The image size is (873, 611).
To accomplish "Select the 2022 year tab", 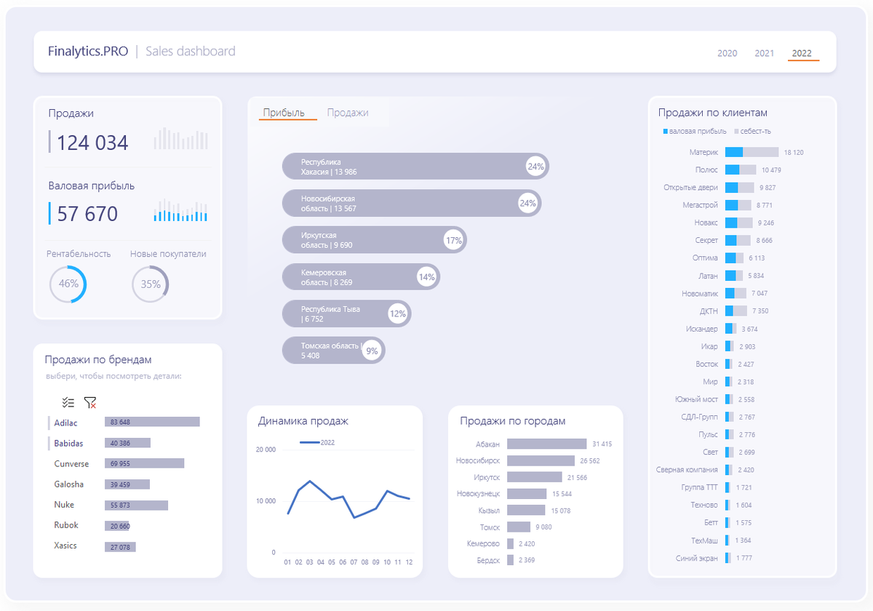I will point(802,53).
